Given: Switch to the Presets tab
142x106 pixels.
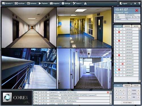Looking at the screenshot, I should tap(127, 86).
